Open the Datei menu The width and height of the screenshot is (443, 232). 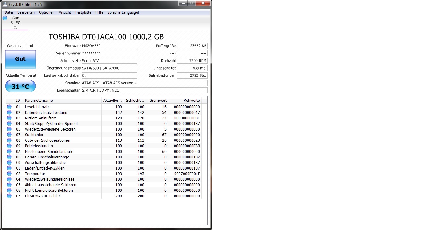coord(9,12)
